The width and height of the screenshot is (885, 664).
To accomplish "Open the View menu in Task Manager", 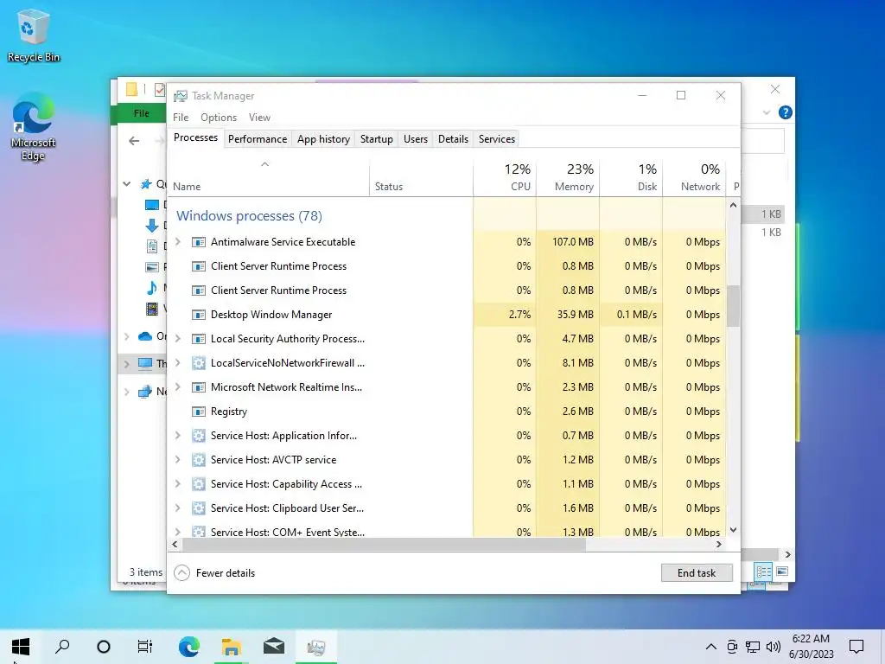I will pos(259,118).
